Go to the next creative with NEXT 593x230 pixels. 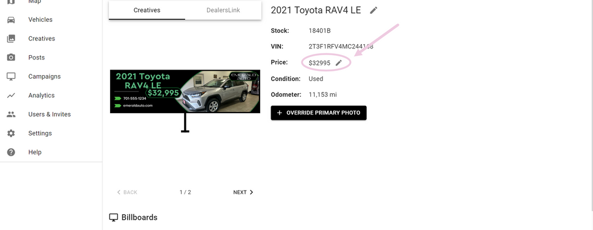click(x=243, y=192)
